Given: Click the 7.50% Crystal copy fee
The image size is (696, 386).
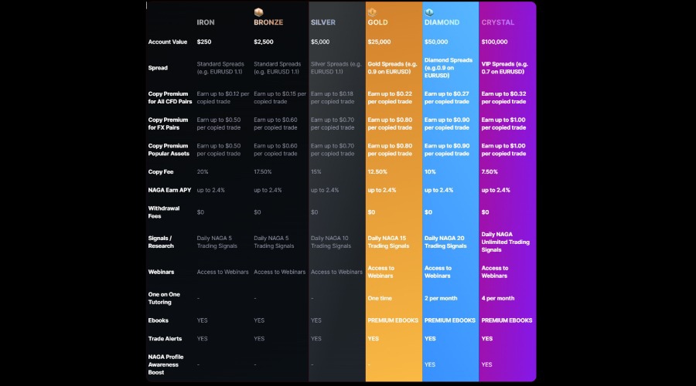Looking at the screenshot, I should [x=490, y=172].
